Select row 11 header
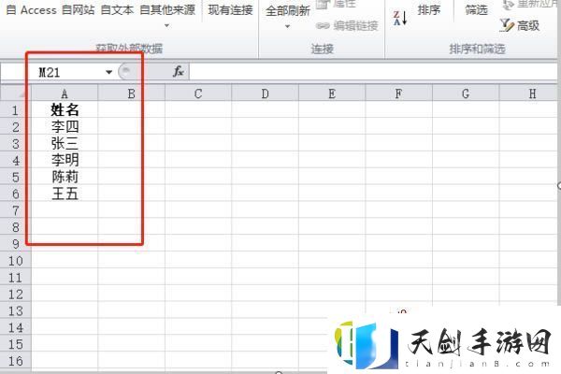This screenshot has width=561, height=374. point(15,278)
